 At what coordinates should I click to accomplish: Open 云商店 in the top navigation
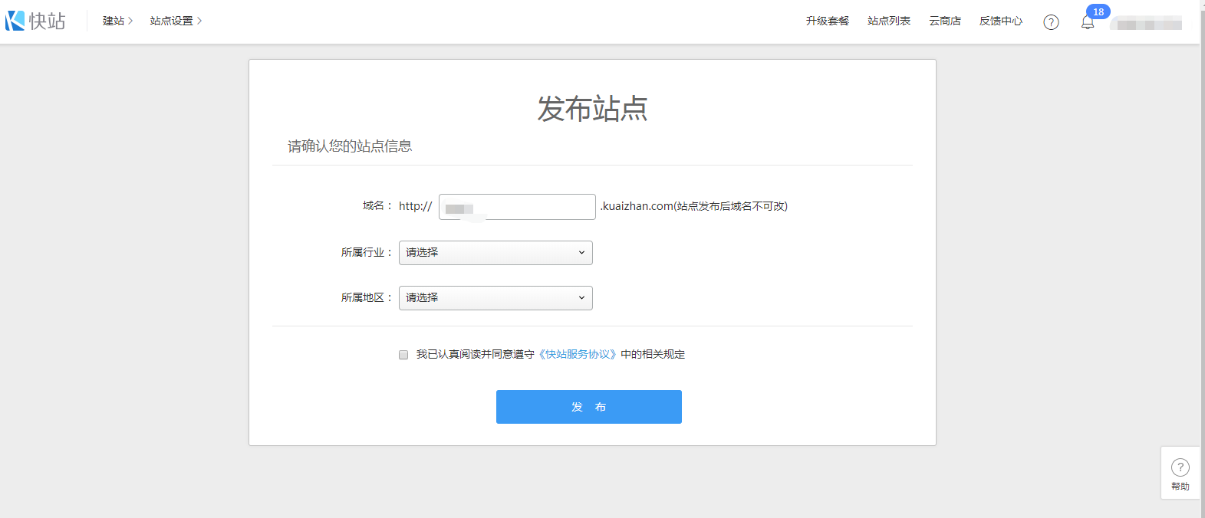click(944, 21)
